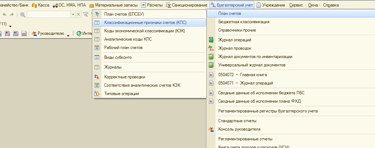Open План счетов (ЕПСБУ) icon entry
375x148 pixels.
(x=97, y=14)
